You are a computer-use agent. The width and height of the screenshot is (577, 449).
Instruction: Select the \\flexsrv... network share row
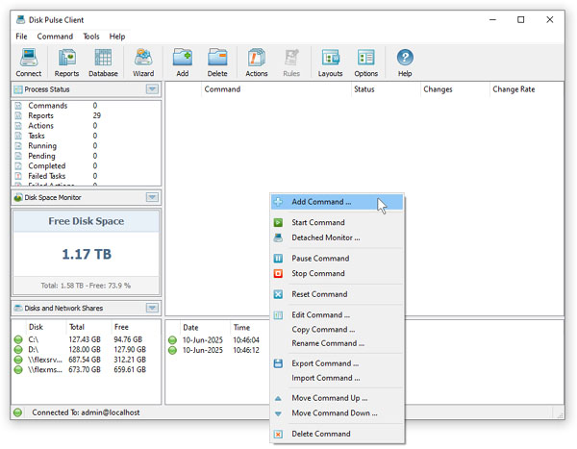(87, 360)
